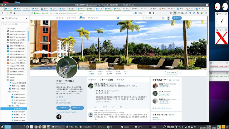
Task: Click the フォローする button on profile
Action: 171,73
